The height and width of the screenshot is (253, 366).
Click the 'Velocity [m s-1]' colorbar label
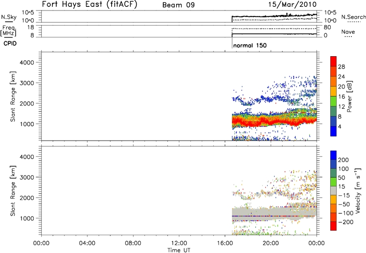[x=357, y=190]
